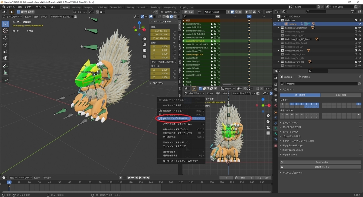Open the レンダー menu
Image resolution: width=363 pixels, height=197 pixels.
(x=29, y=7)
